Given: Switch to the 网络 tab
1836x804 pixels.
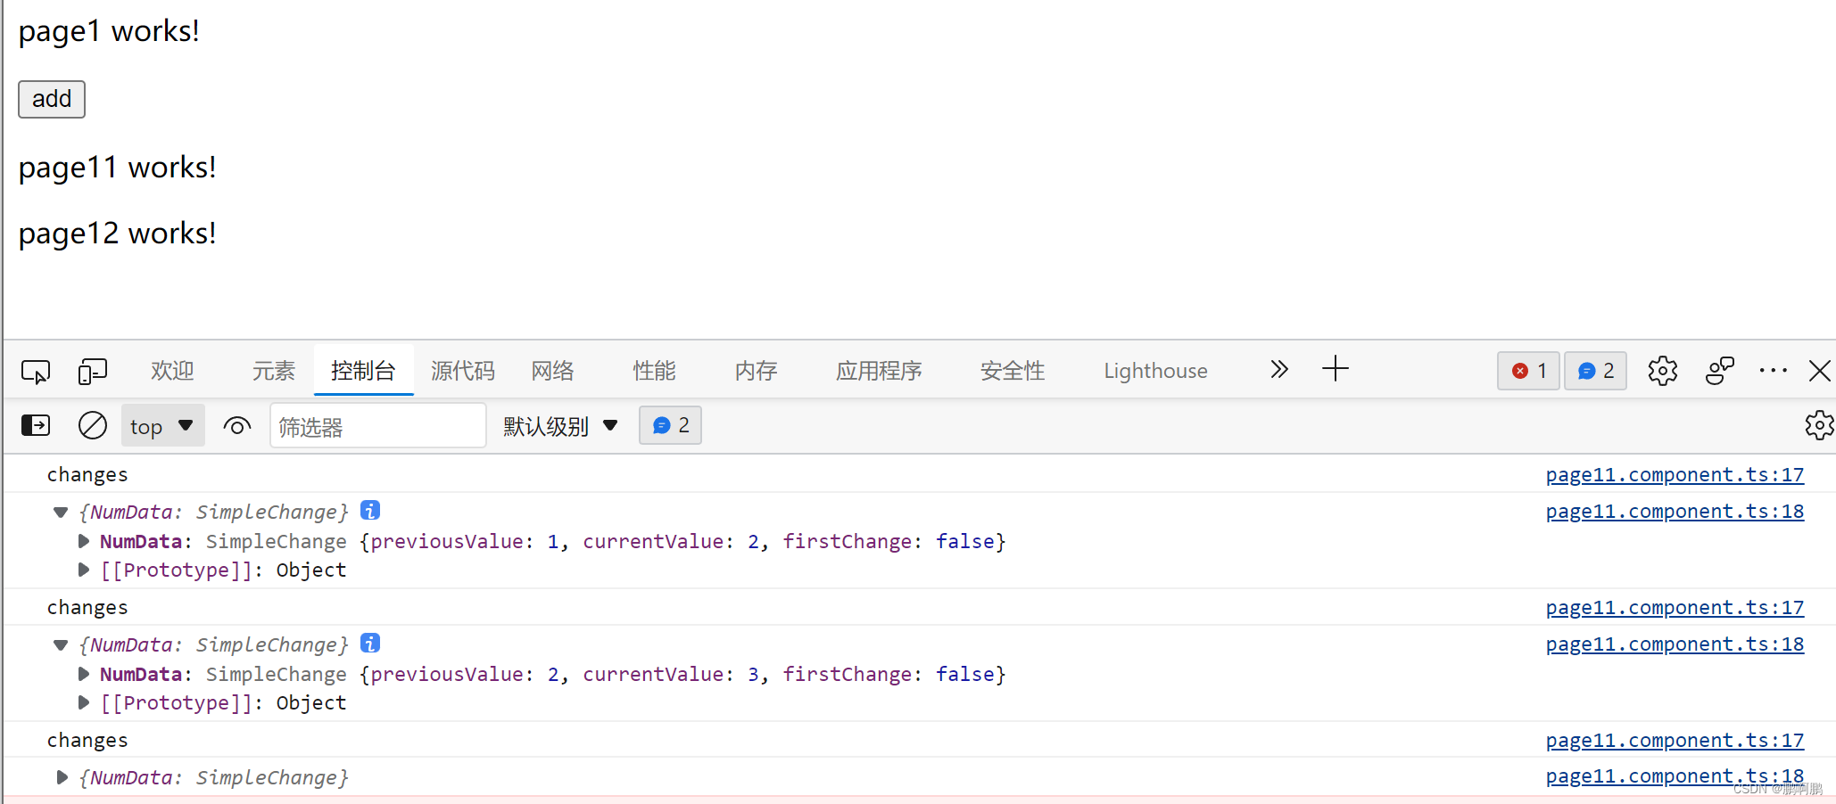Looking at the screenshot, I should pyautogui.click(x=551, y=371).
